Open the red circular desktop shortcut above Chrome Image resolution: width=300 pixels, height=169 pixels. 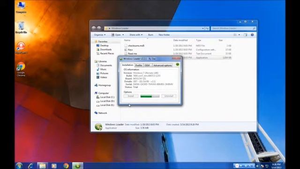21,48
